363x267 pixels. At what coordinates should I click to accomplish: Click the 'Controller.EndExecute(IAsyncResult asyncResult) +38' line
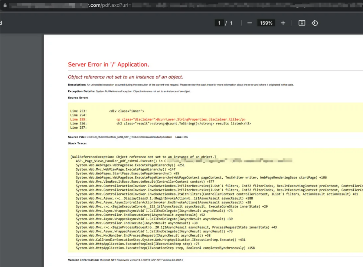pyautogui.click(x=137, y=223)
